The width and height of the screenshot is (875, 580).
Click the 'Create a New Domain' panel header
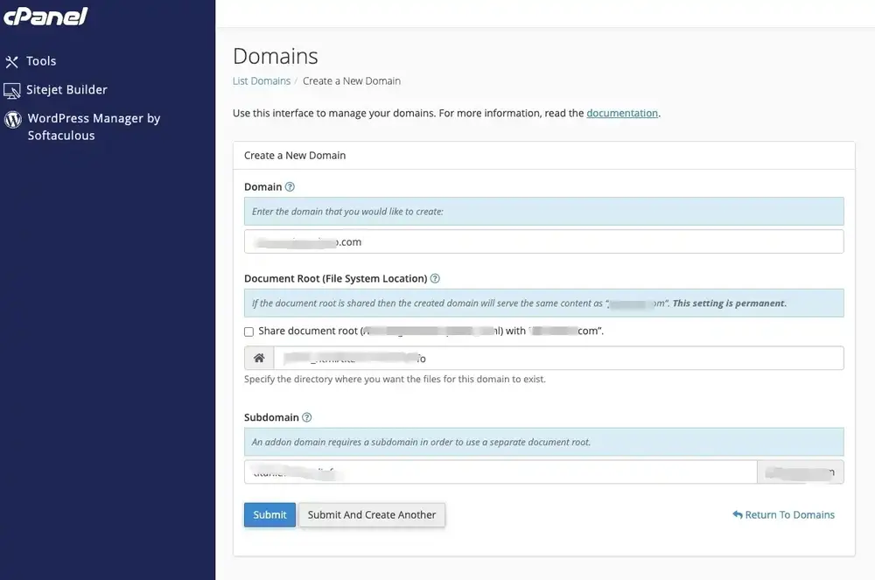295,156
